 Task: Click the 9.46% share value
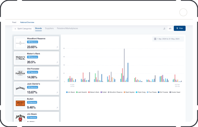[x=31, y=107]
